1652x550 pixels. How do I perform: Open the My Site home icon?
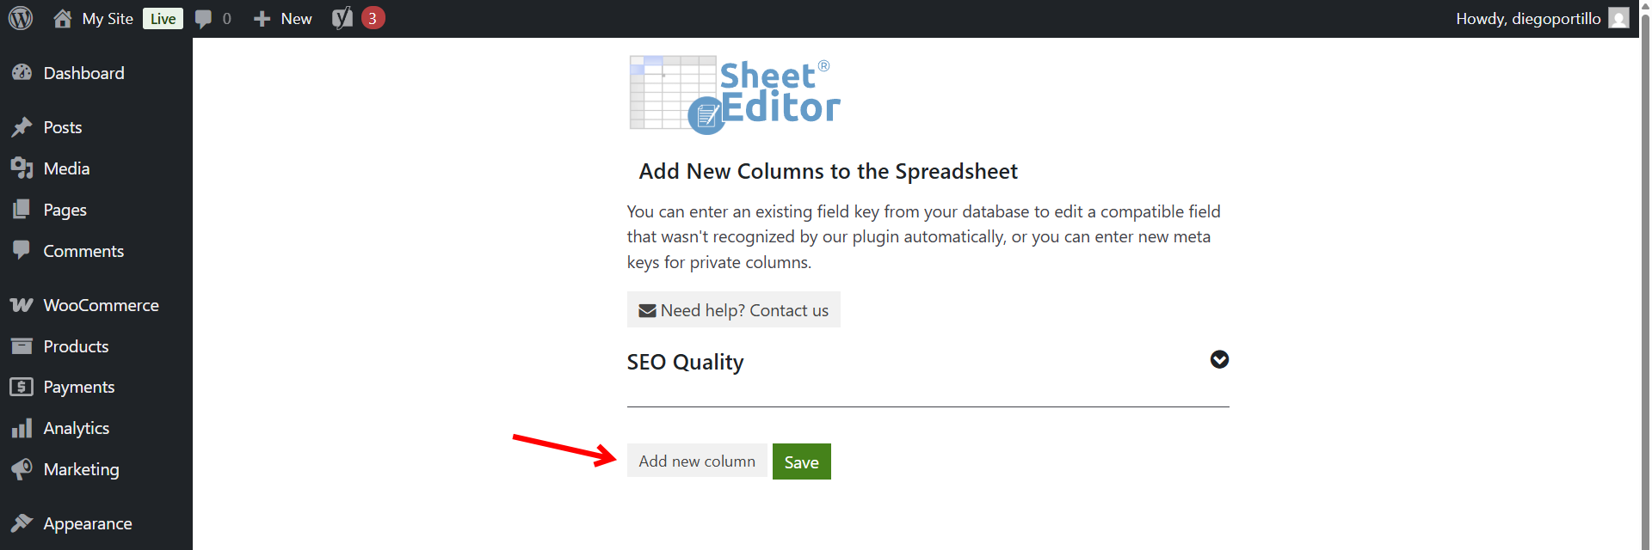click(63, 18)
